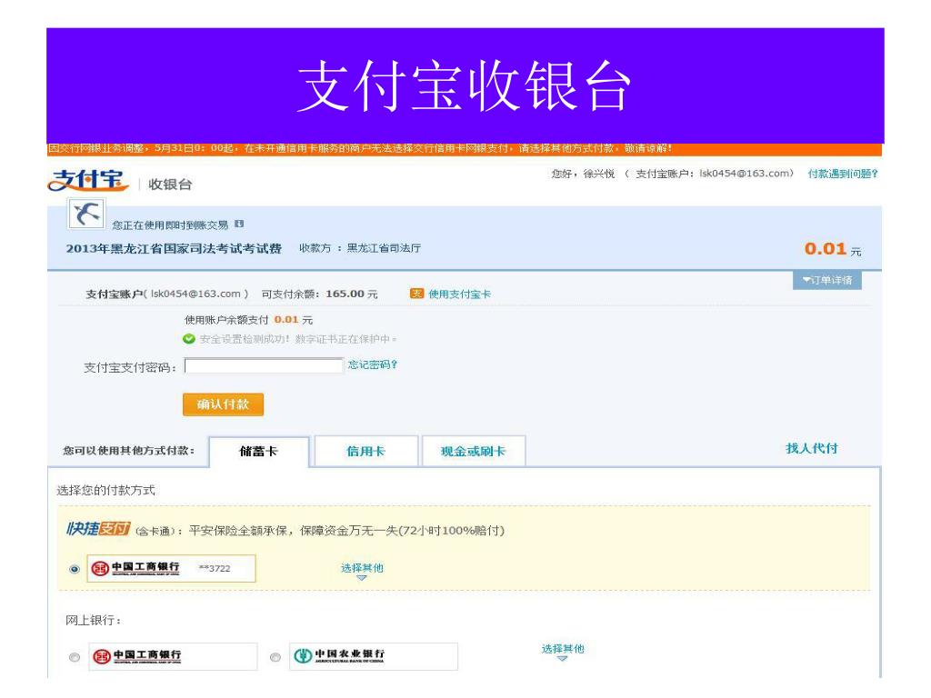Click the orange notice banner about 交行网银
The width and height of the screenshot is (931, 698).
pyautogui.click(x=465, y=148)
